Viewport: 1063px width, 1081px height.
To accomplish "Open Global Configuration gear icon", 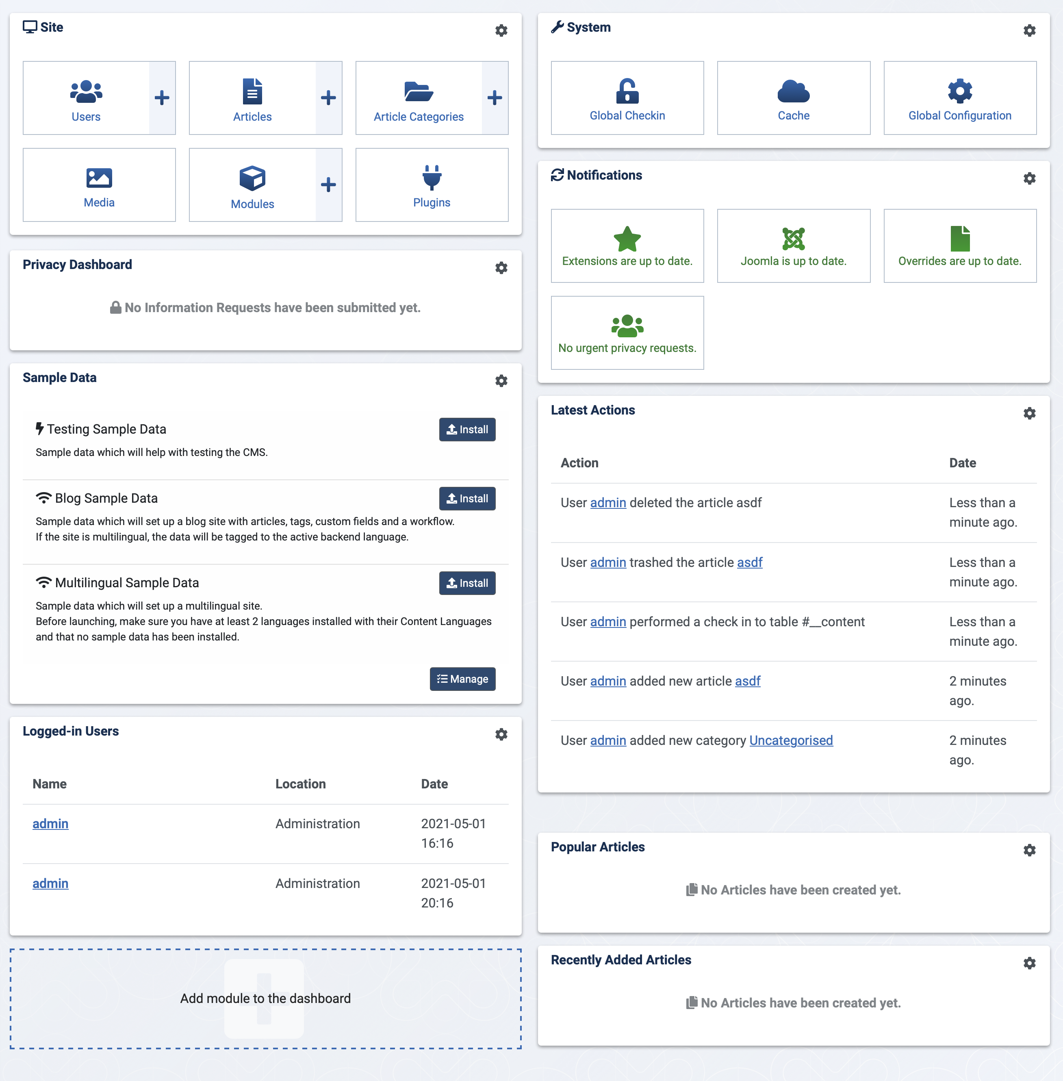I will pos(960,98).
